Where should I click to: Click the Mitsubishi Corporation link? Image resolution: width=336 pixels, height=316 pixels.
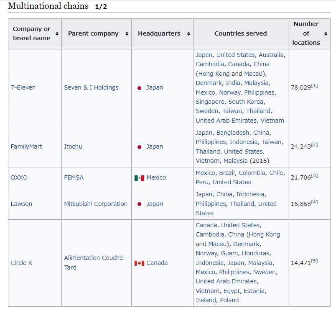(96, 204)
